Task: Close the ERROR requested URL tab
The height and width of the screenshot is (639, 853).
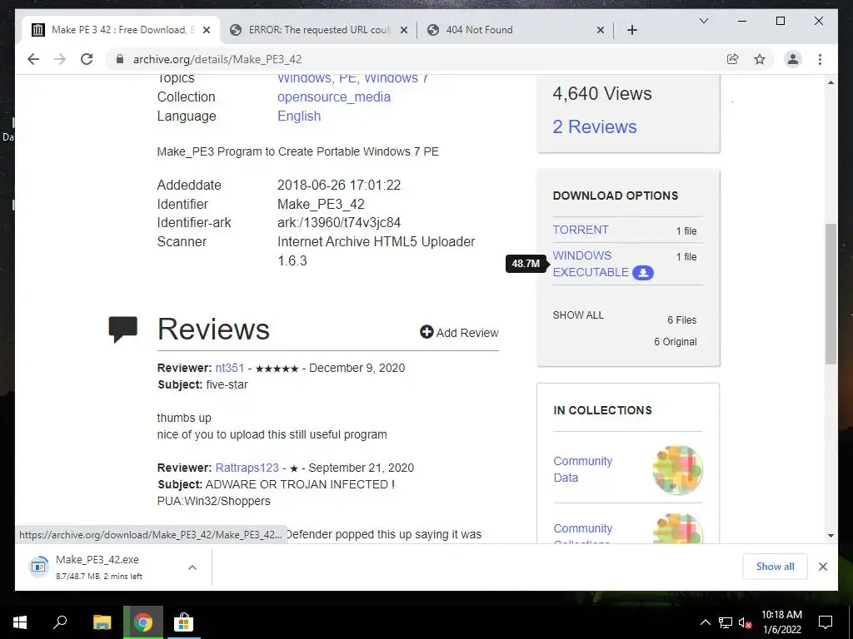Action: 404,30
